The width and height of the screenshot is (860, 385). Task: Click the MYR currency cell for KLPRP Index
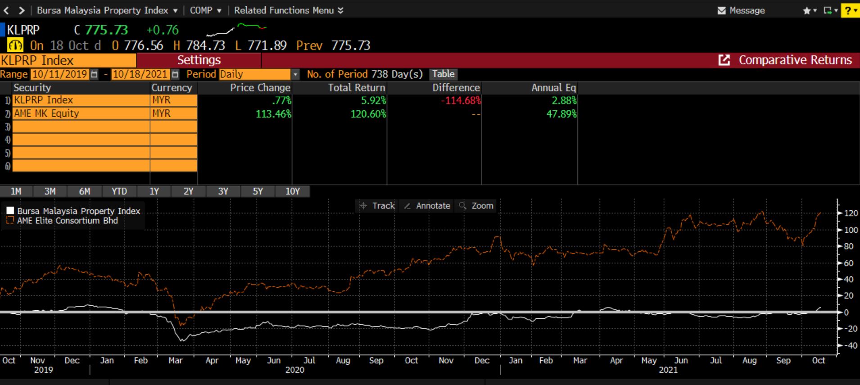tap(174, 100)
